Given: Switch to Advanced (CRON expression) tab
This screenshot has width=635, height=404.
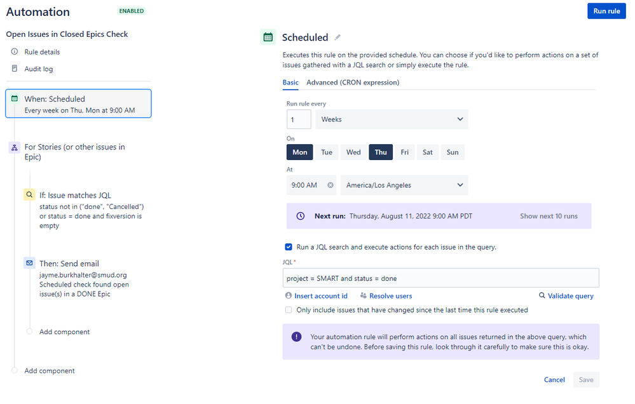Looking at the screenshot, I should coord(353,83).
